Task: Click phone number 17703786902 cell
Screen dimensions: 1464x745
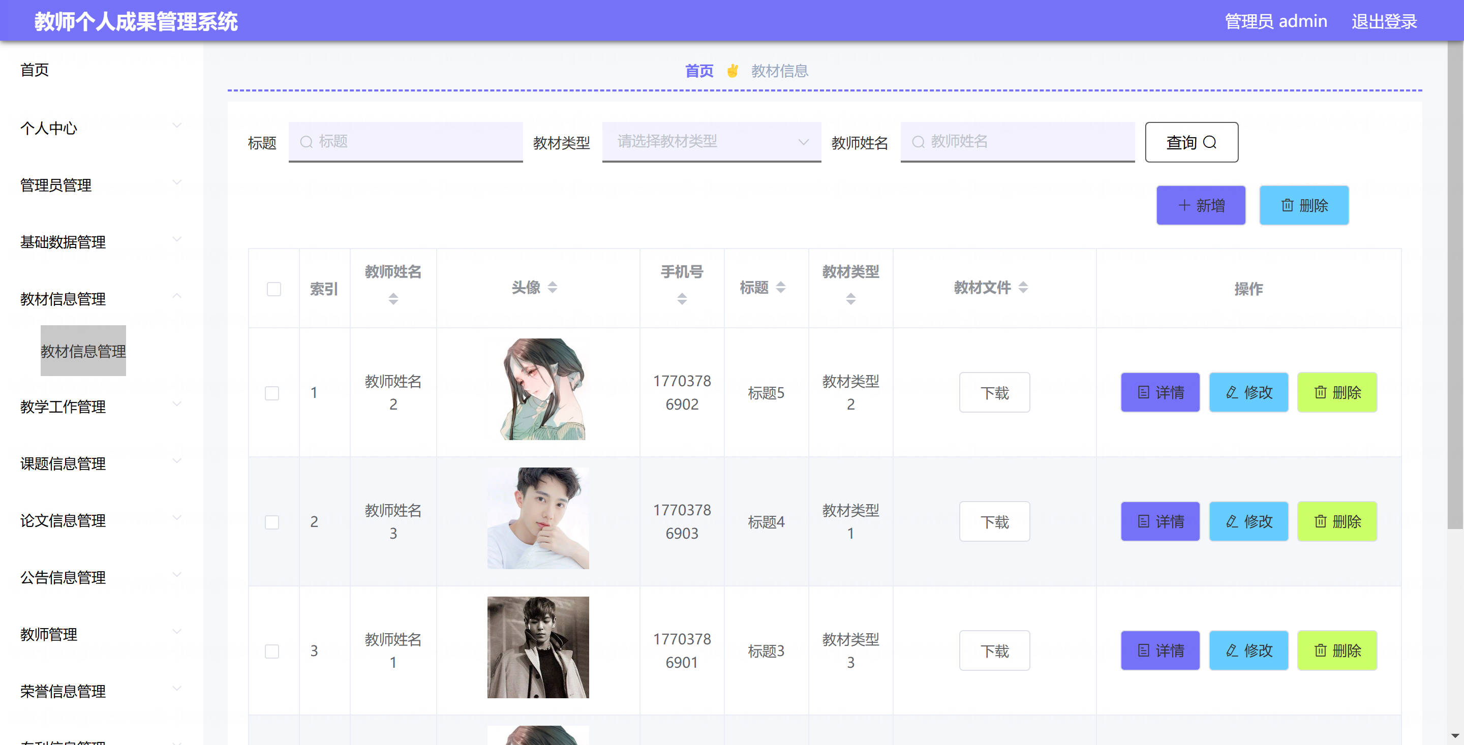Action: pos(682,392)
